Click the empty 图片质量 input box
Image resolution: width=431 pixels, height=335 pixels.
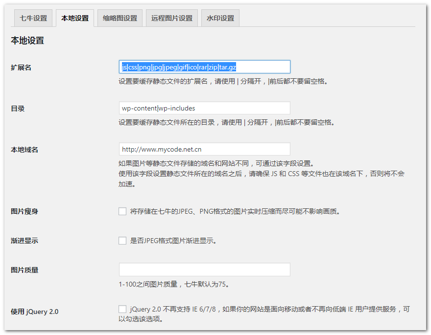click(205, 269)
